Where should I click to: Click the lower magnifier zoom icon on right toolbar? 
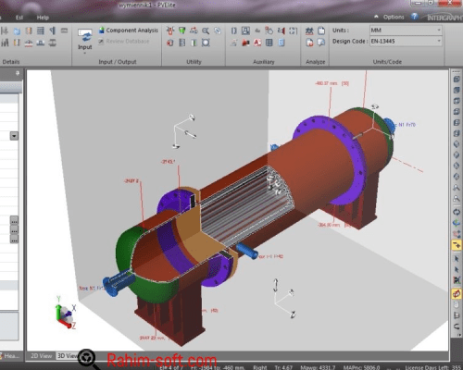pos(457,199)
